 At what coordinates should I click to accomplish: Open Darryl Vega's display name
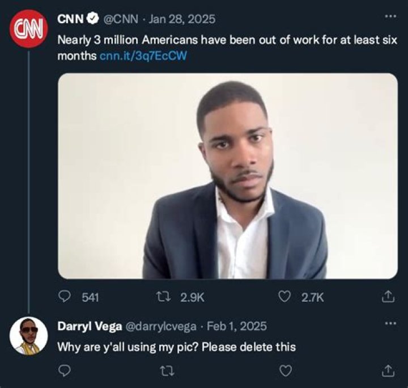tap(90, 326)
